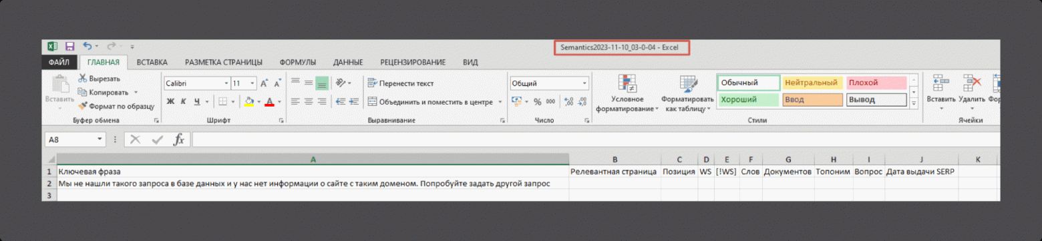
Task: Switch to the ВСТАВКА tab
Action: [152, 63]
